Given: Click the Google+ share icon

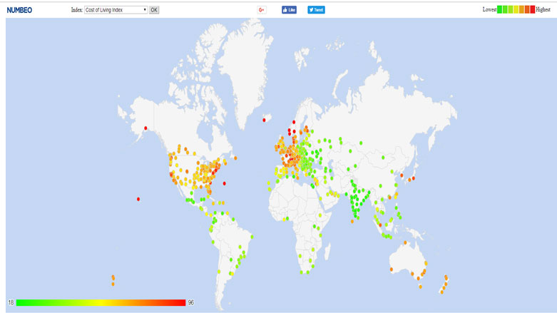Looking at the screenshot, I should click(262, 10).
